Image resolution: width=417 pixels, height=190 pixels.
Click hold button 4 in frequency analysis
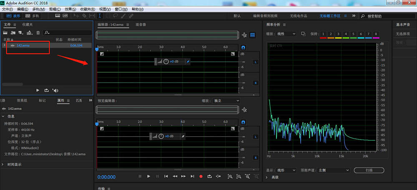coord(346,34)
